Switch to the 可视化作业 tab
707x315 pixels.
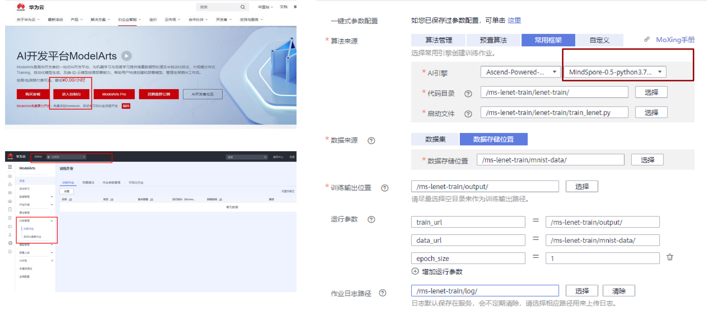(x=136, y=182)
